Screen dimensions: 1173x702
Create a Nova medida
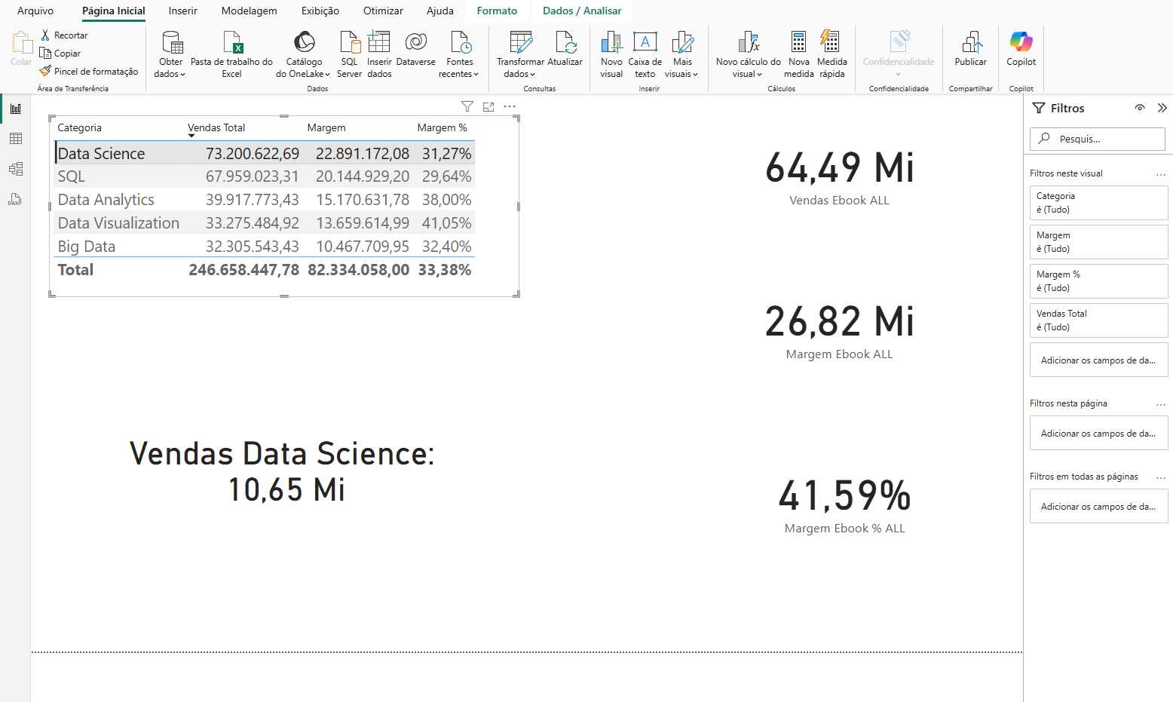coord(798,54)
